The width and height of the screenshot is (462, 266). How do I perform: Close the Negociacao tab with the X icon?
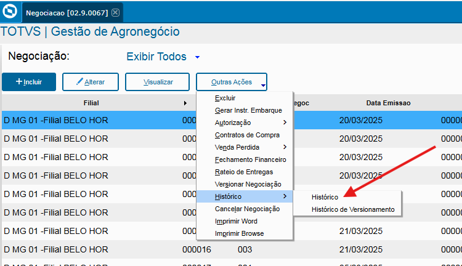click(116, 13)
